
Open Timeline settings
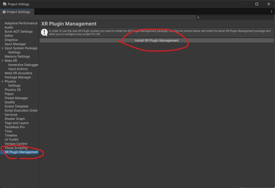click(x=11, y=135)
